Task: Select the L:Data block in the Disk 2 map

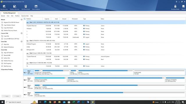Action: pos(116,80)
